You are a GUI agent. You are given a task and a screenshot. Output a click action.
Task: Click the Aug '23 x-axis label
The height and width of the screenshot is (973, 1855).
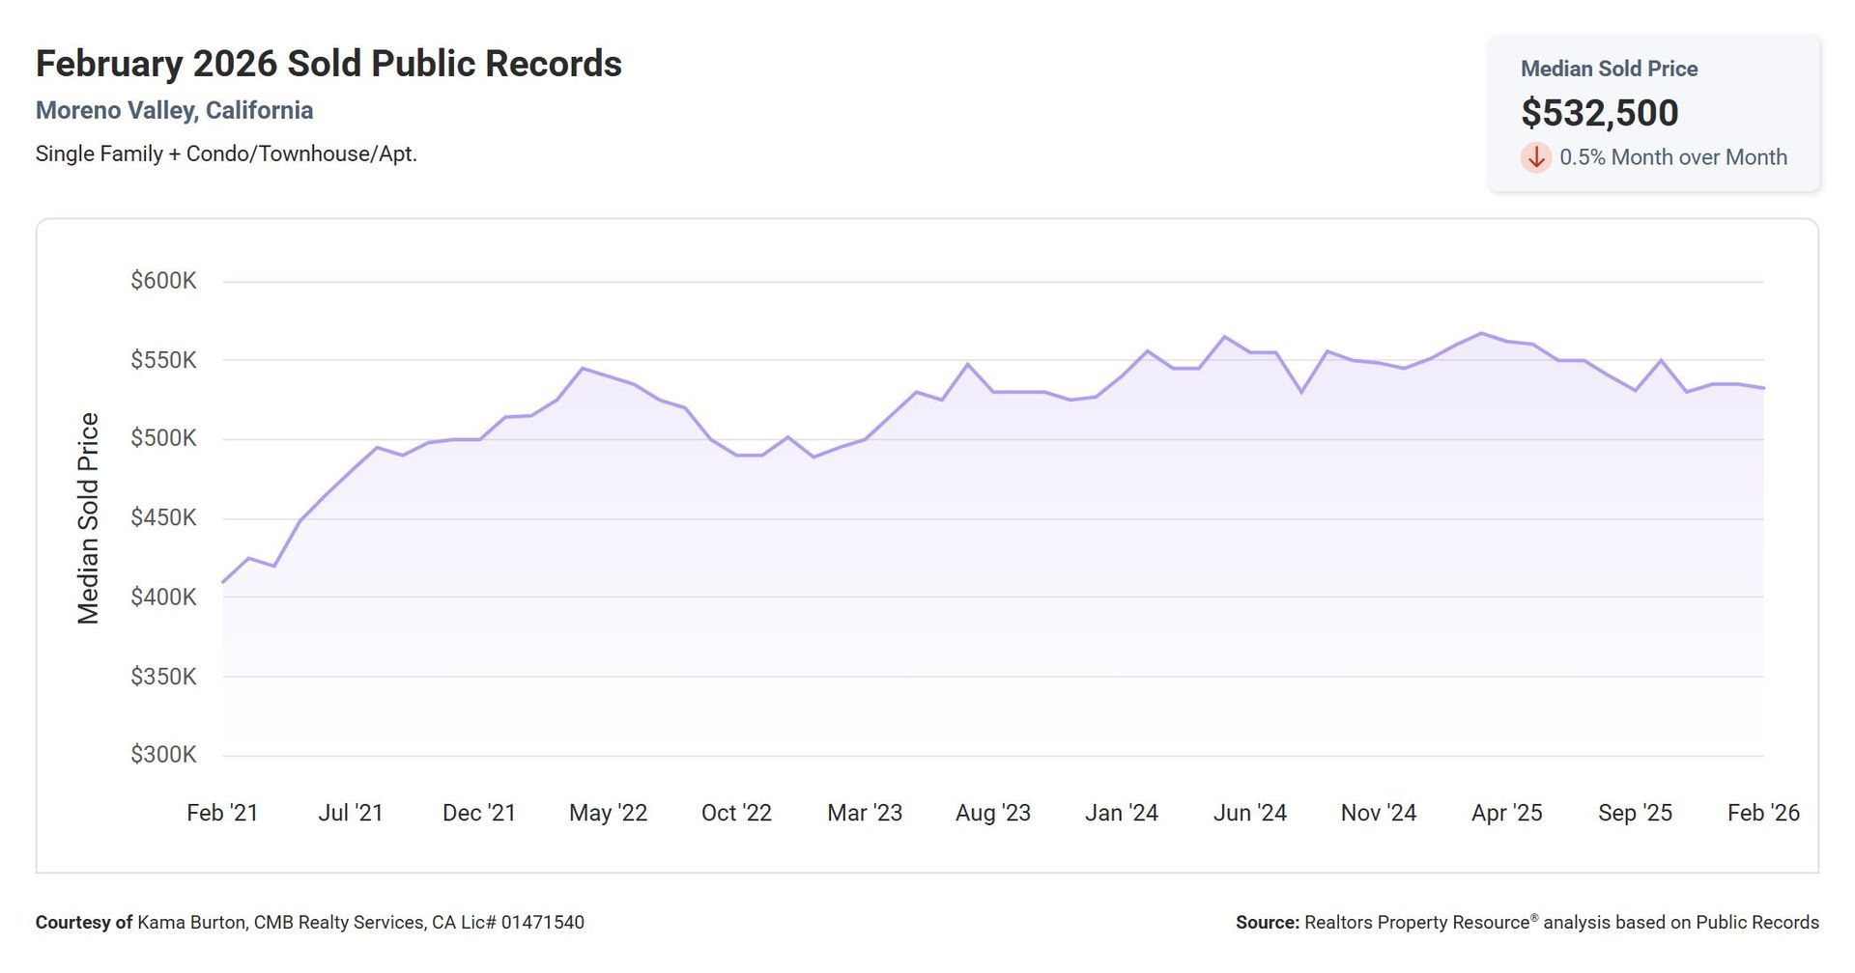click(x=992, y=813)
